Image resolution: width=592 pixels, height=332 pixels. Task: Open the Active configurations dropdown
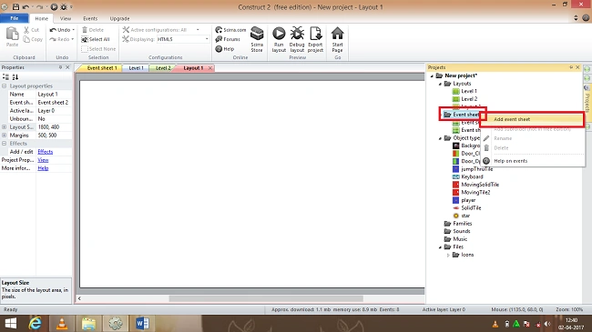pos(198,30)
